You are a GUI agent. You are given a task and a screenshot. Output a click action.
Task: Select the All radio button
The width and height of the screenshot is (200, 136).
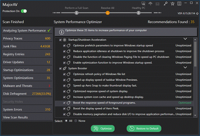coord(66,121)
